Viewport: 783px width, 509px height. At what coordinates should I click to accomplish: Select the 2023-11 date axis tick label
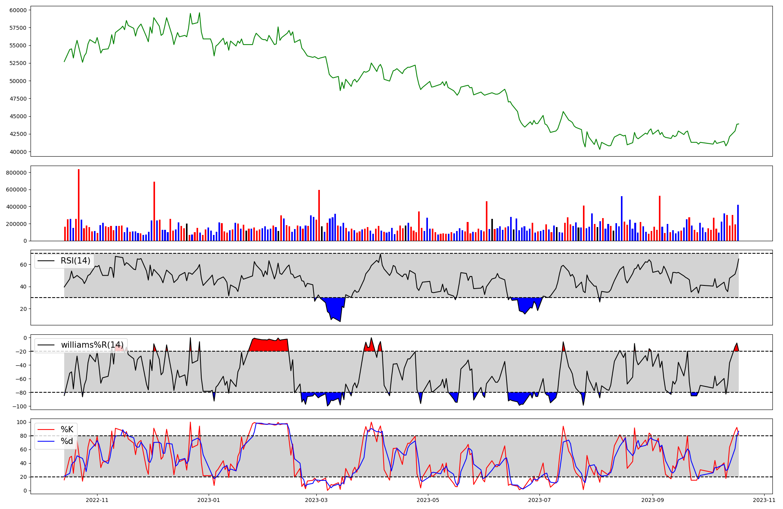click(x=764, y=500)
